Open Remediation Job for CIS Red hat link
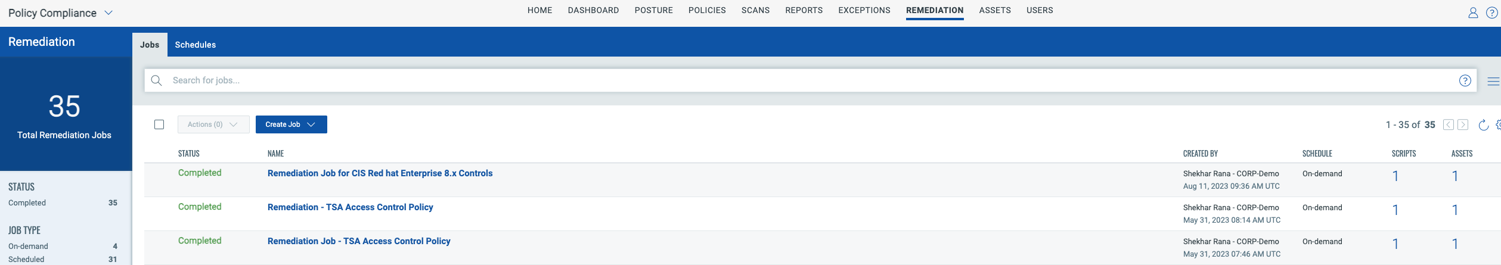Screen dimensions: 1501x265 [380, 173]
